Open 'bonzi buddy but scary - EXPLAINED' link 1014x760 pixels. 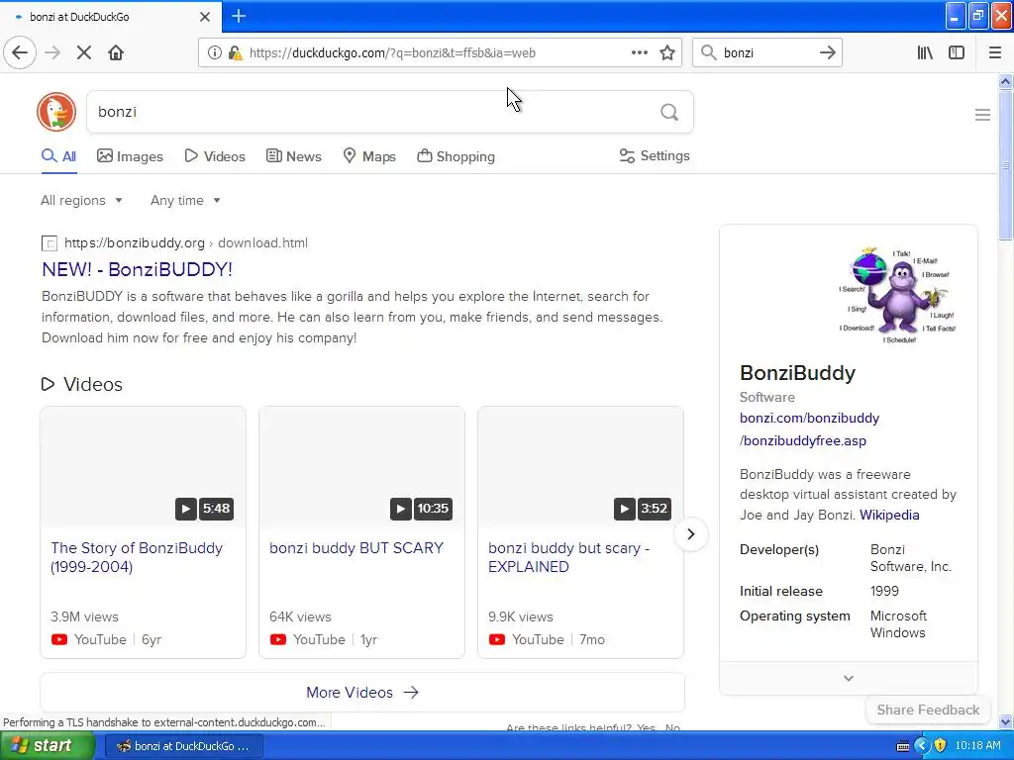pyautogui.click(x=569, y=557)
